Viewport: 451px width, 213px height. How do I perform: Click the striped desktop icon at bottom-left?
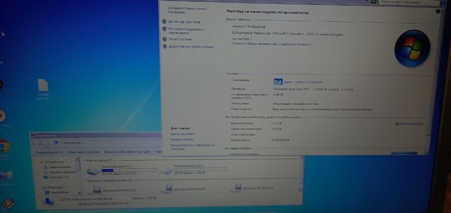click(8, 204)
